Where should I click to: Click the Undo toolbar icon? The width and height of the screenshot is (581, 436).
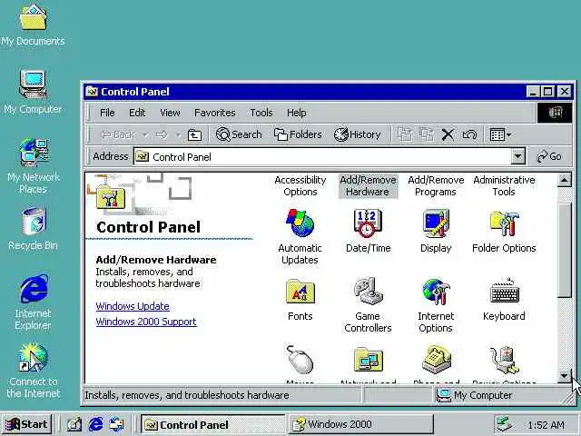(x=469, y=134)
